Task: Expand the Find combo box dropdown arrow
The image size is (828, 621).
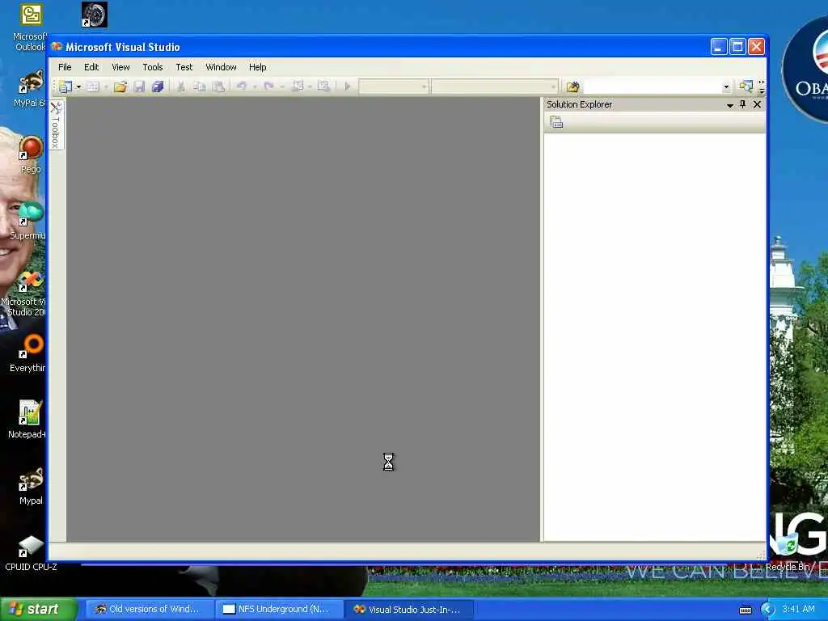Action: tap(726, 87)
